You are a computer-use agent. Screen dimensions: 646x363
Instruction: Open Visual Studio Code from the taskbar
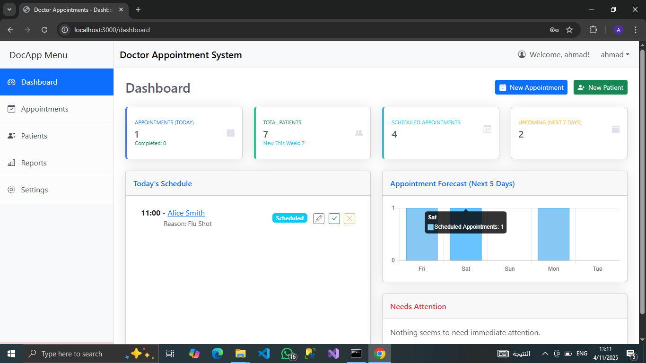tap(264, 354)
